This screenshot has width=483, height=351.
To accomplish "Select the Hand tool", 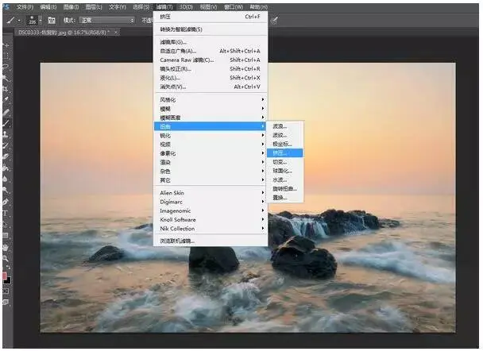I will (6, 247).
